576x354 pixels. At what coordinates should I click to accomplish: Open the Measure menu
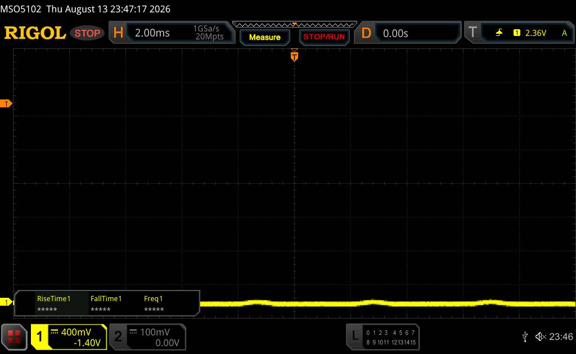(265, 37)
